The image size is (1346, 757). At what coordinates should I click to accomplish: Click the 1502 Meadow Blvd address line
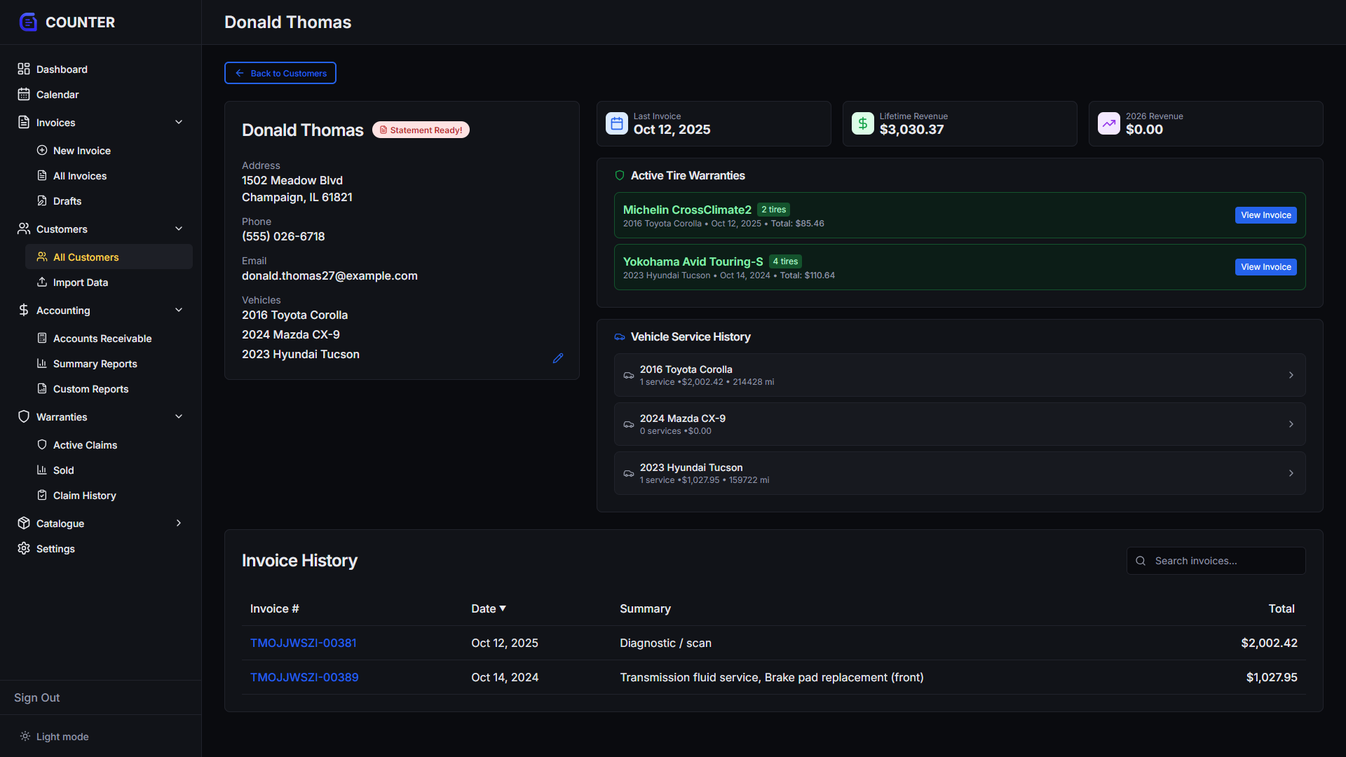[x=292, y=180]
